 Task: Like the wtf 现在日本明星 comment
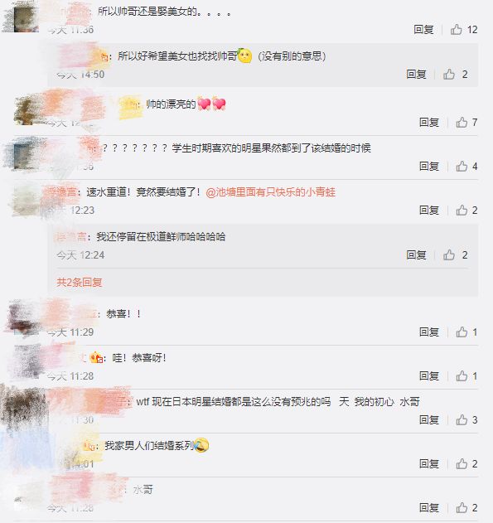click(x=462, y=419)
